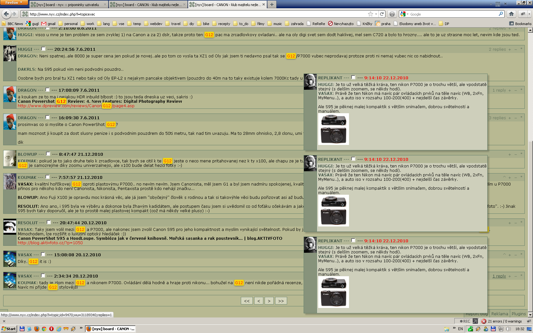Open the 1 reply link on VASAX post
533x333 pixels.
point(499,276)
